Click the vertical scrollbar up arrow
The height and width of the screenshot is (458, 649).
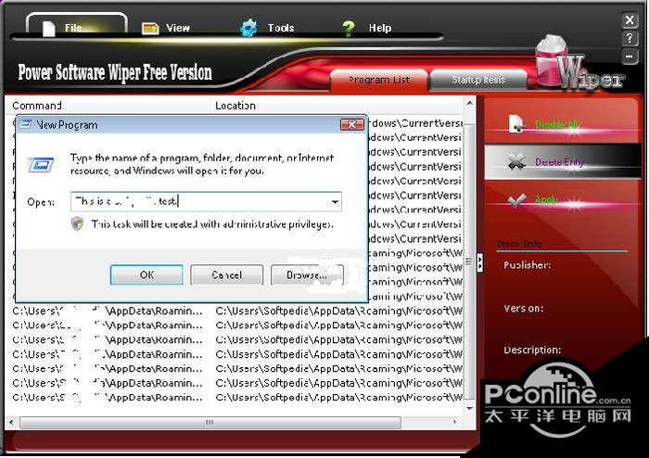470,103
